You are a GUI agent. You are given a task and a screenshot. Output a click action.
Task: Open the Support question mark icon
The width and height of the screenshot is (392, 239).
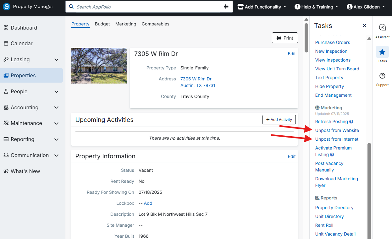pyautogui.click(x=382, y=76)
